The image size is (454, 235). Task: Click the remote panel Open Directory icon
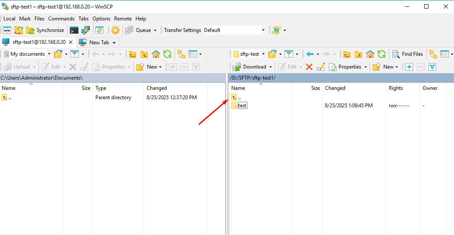coord(273,54)
